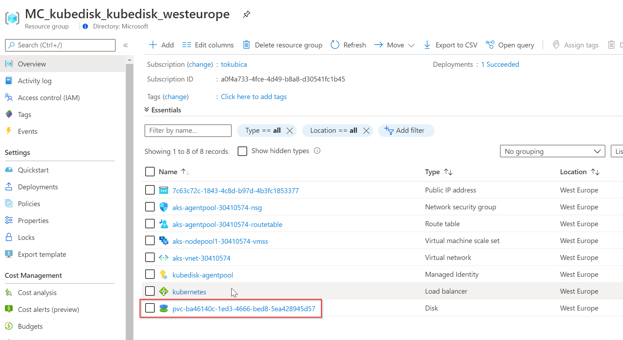Click the Delete resource group trash icon
Viewport: 623px width, 340px height.
(246, 45)
